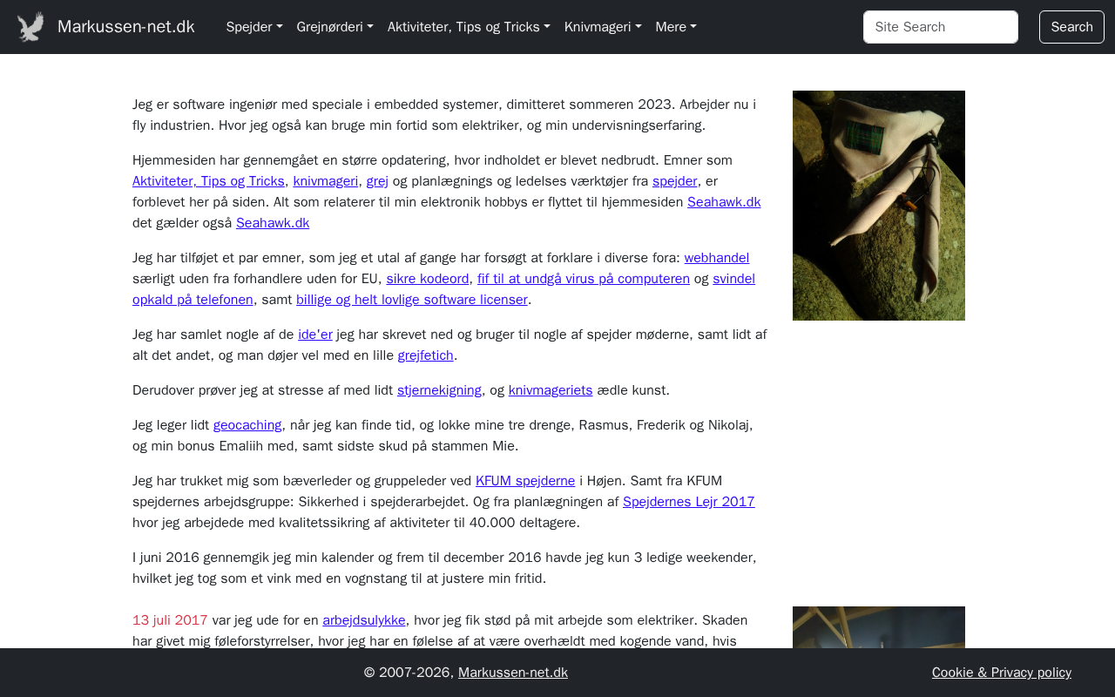Follow the arbejdsulykke link
1115x697 pixels.
coord(364,620)
